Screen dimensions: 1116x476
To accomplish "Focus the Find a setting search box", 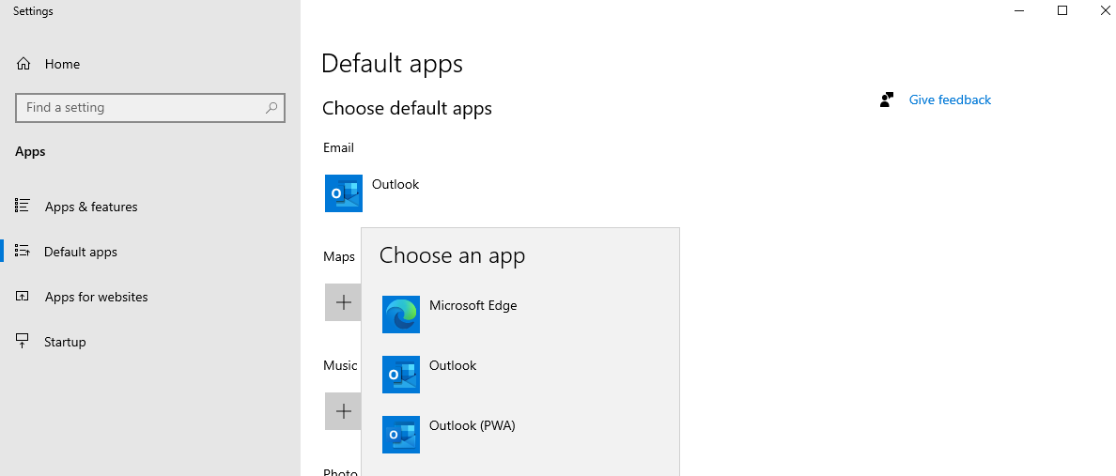I will click(x=150, y=107).
